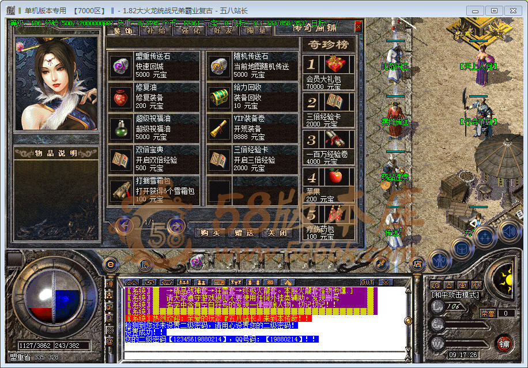Toggle the 和平攻击模式 attack mode label
Screen dimensions: 528x368
[x=455, y=295]
